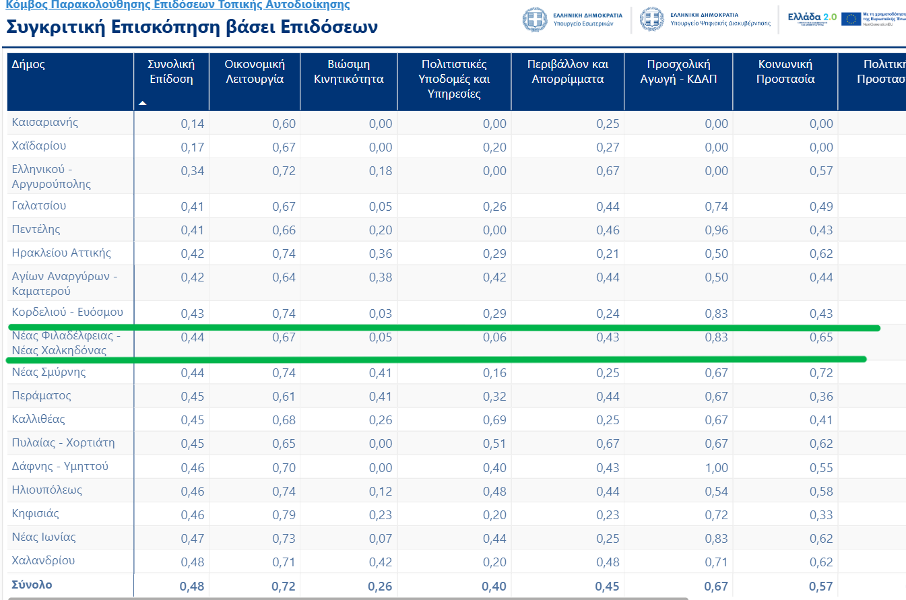Screen dimensions: 906x600
Task: Open the Κόμβος Παρακολούθησης Επιδόσεων Τοπικής Αυτοδιοίκησης link
Action: pos(178,5)
